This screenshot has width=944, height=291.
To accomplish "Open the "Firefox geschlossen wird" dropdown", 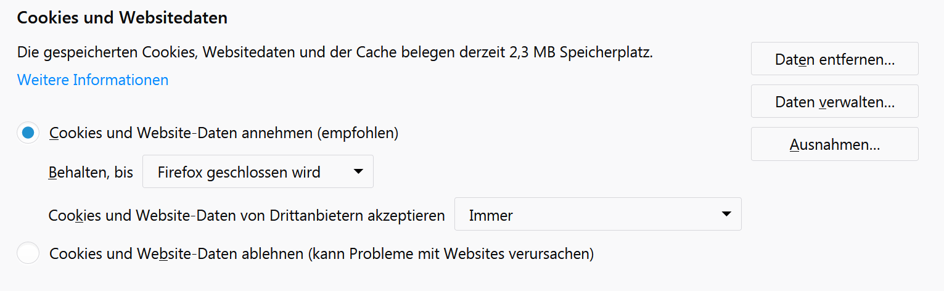I will (x=257, y=172).
